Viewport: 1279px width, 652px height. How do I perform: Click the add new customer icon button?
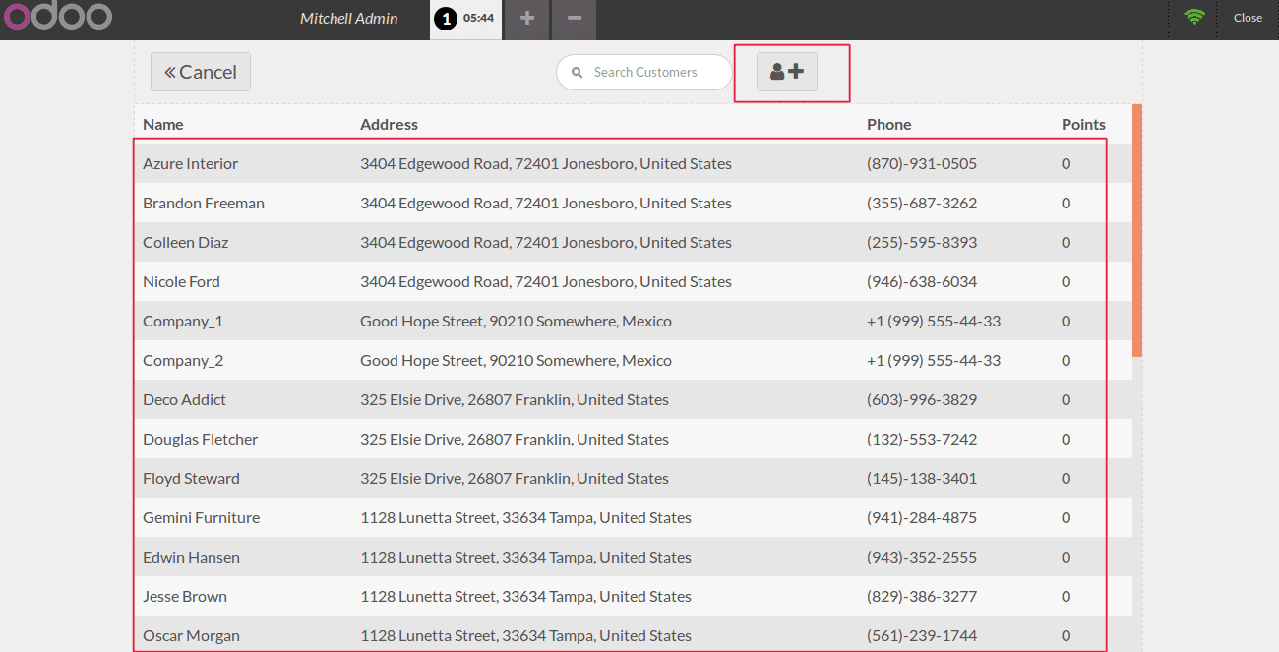pos(786,72)
